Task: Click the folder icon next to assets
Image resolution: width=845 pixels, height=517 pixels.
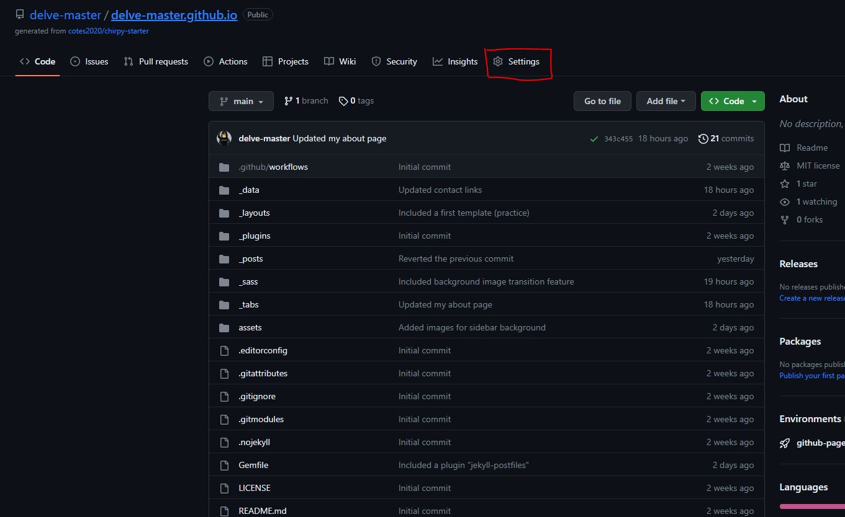Action: [224, 327]
